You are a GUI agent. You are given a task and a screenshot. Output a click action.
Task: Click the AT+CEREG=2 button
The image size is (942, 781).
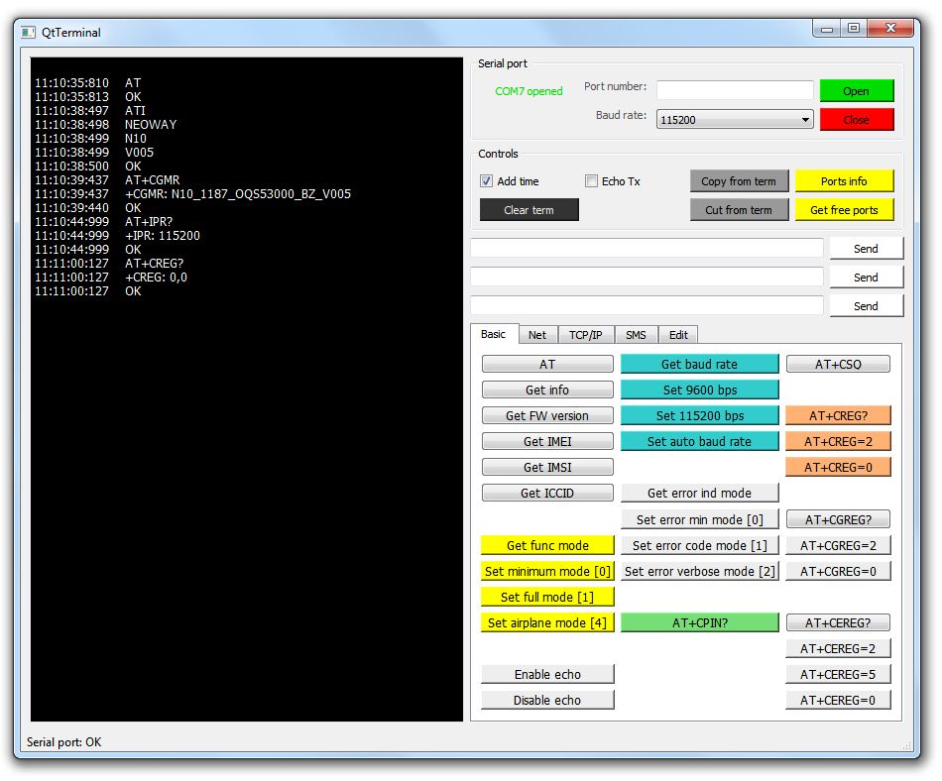[x=839, y=649]
